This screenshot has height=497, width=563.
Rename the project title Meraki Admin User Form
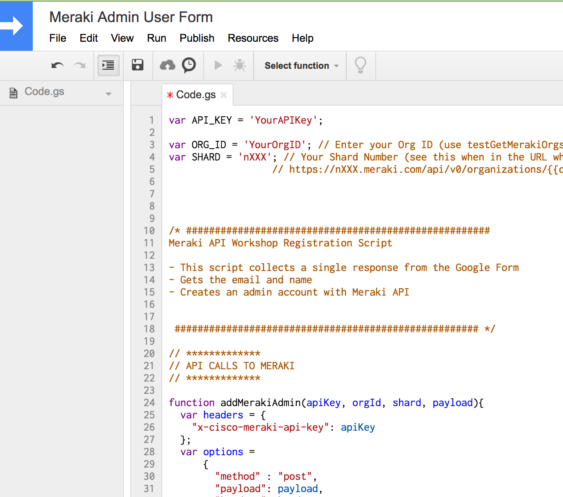pos(131,17)
